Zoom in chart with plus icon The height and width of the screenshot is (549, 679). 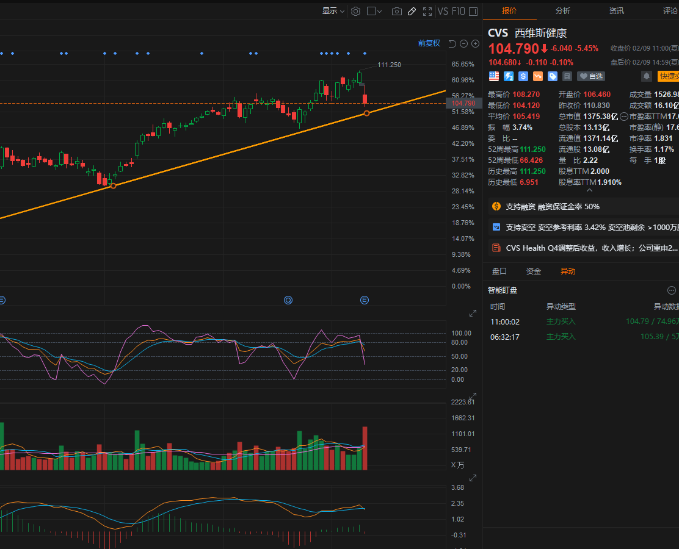tap(476, 44)
